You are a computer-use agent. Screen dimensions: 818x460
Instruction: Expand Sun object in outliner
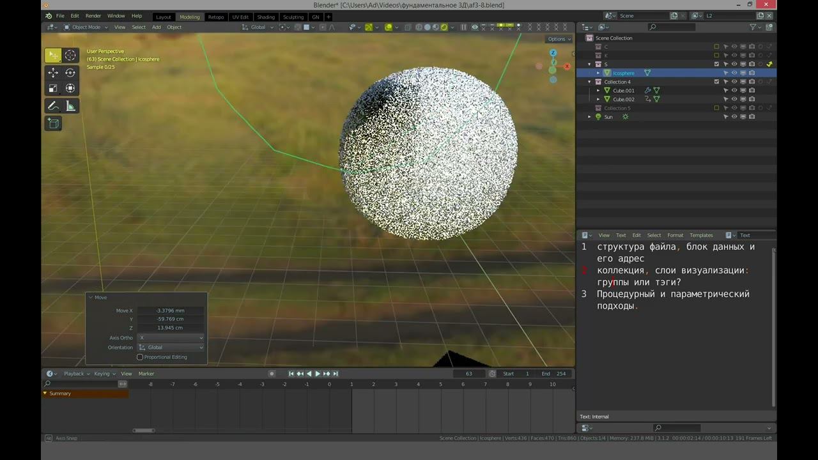coord(589,117)
